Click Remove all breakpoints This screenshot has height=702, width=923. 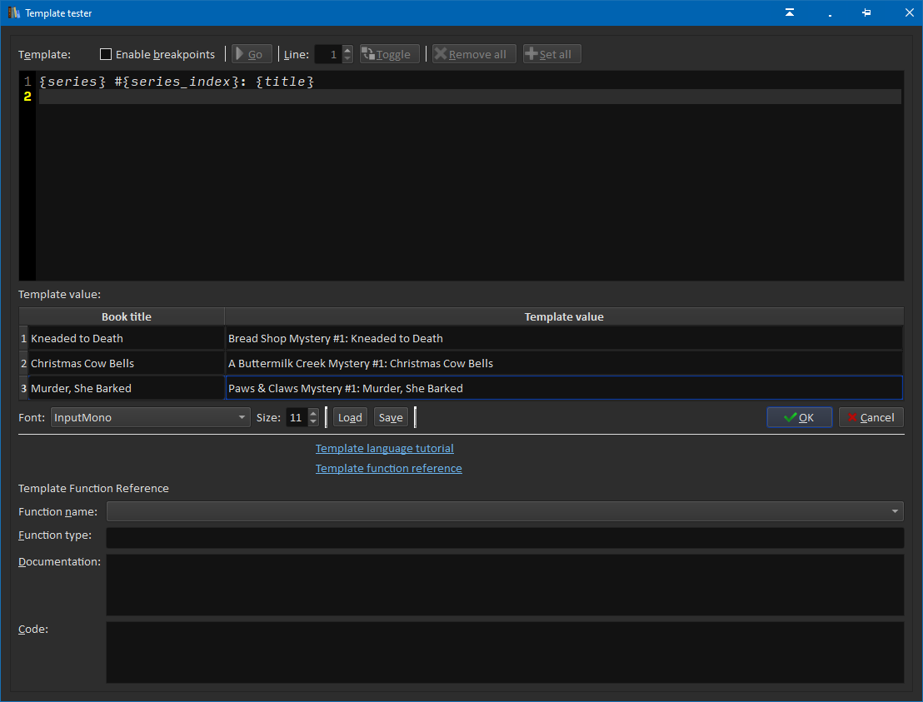tap(474, 54)
